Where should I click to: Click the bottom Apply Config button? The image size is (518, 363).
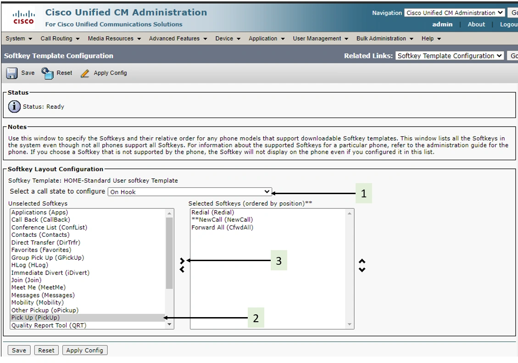84,351
